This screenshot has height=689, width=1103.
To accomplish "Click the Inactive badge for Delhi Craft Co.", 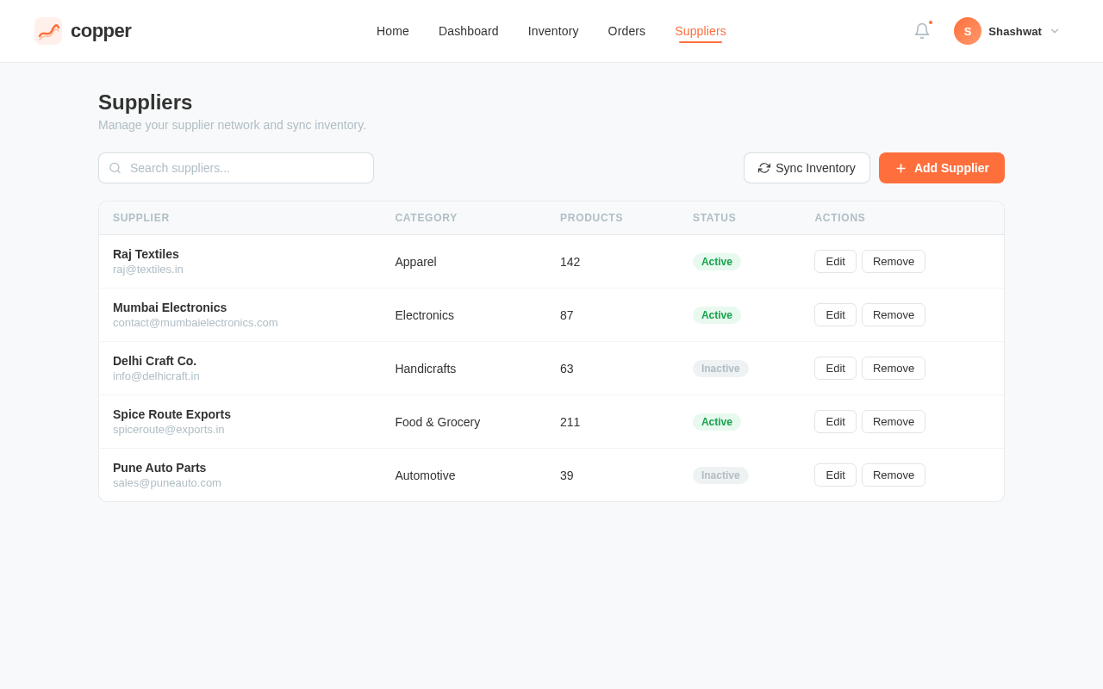I will (x=720, y=369).
